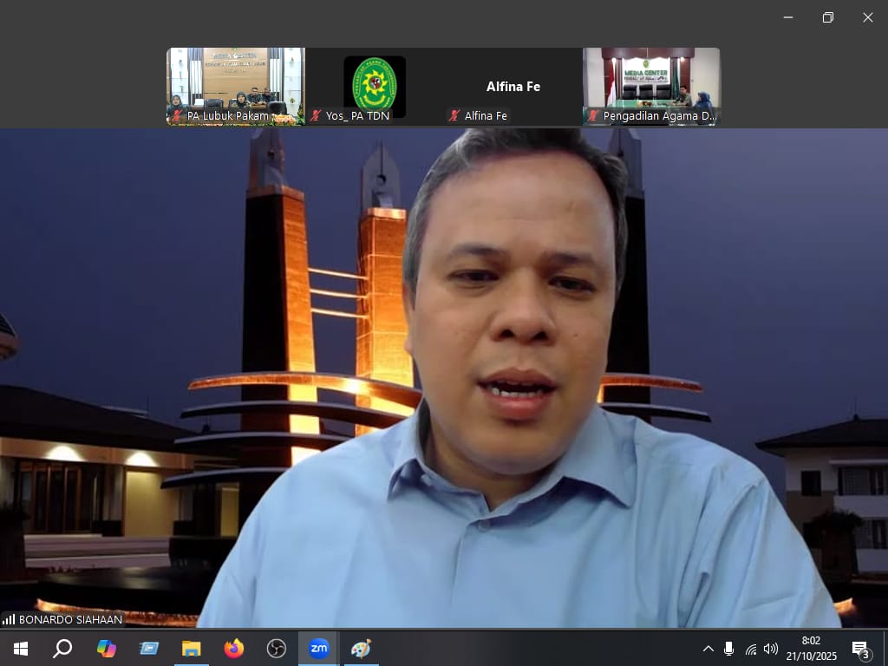The height and width of the screenshot is (666, 888).
Task: Open the Windows Start menu
Action: [x=21, y=649]
